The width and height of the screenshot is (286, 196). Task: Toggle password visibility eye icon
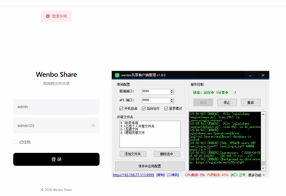93,126
